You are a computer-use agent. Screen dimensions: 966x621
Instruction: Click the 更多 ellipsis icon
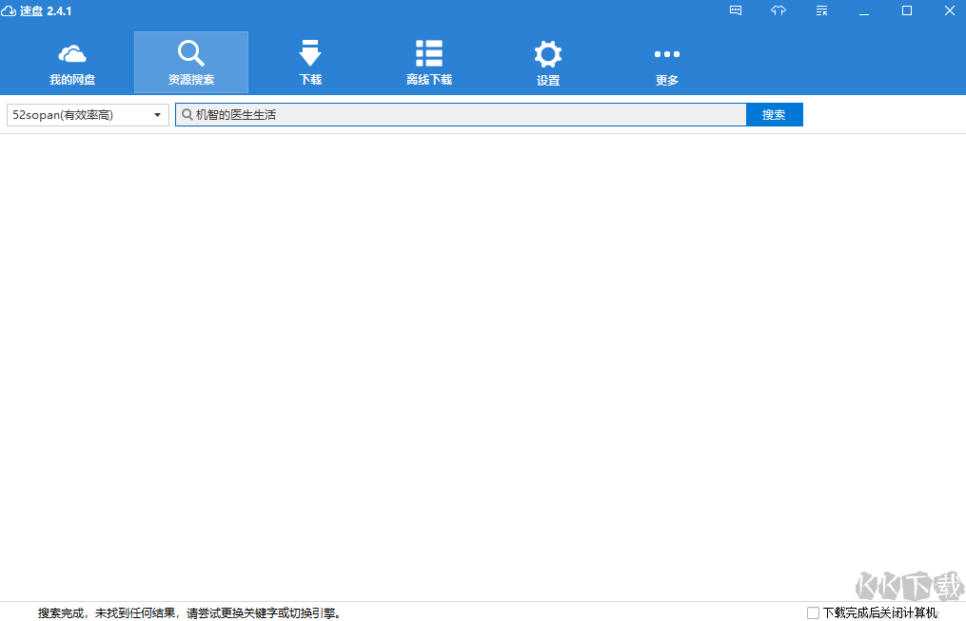(666, 54)
